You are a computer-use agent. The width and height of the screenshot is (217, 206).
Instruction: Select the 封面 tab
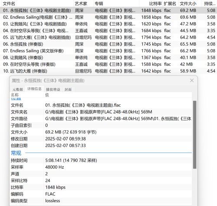point(68,90)
